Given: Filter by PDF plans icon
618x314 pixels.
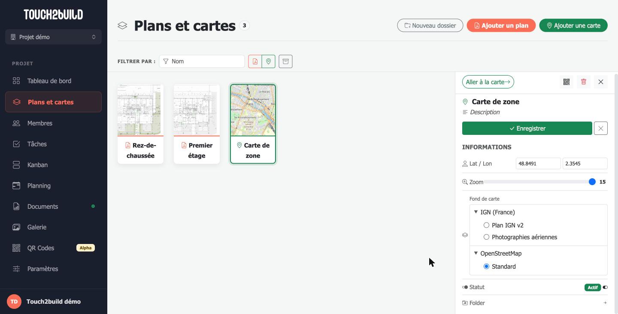Looking at the screenshot, I should [255, 61].
